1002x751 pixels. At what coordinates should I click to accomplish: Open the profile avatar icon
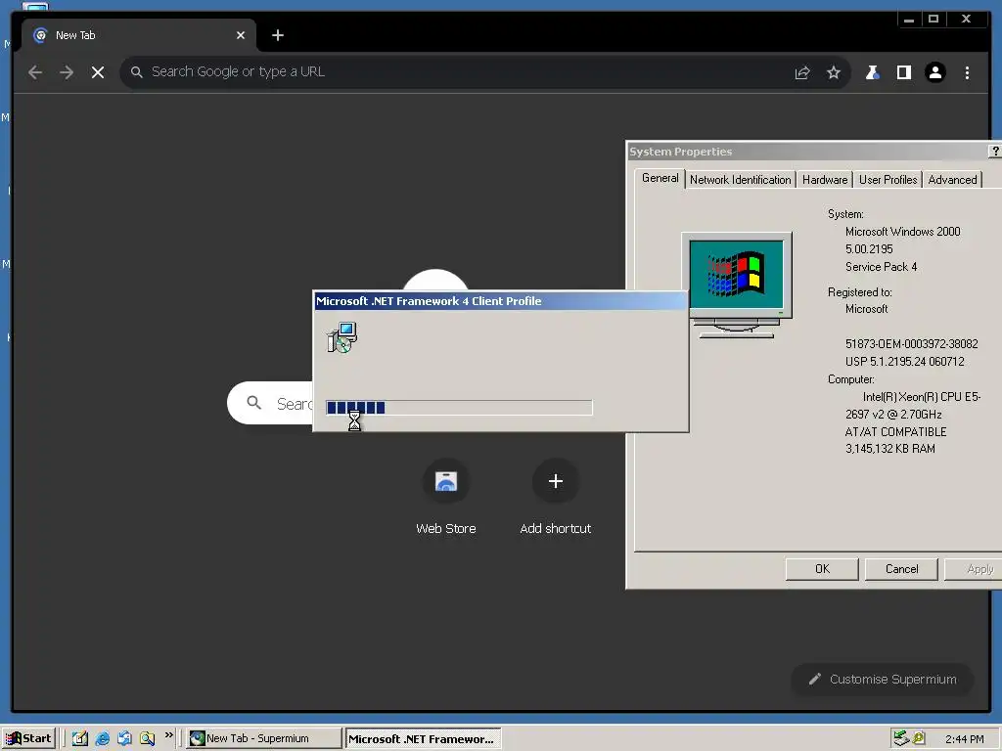point(934,72)
